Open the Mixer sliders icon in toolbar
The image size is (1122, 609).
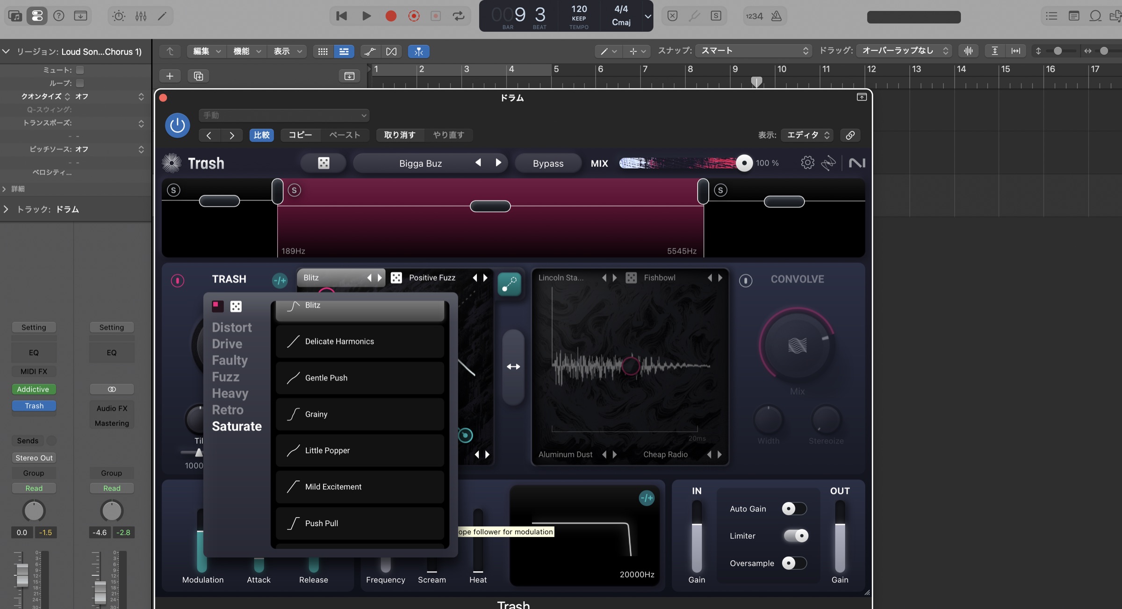point(141,16)
